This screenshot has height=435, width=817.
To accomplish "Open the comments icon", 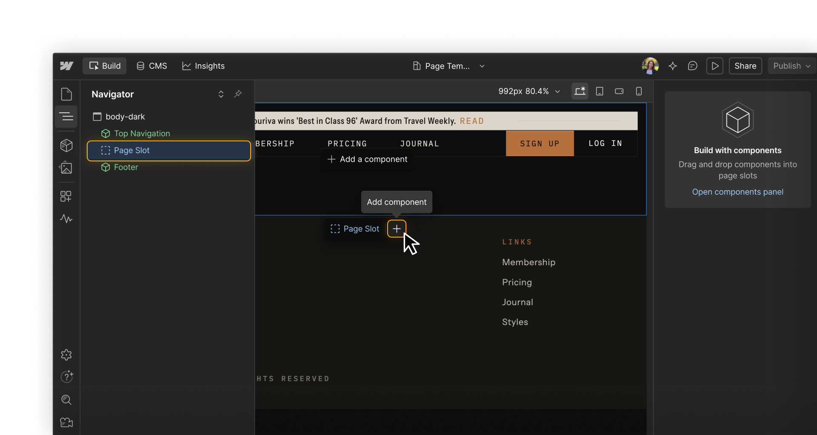I will [x=692, y=66].
